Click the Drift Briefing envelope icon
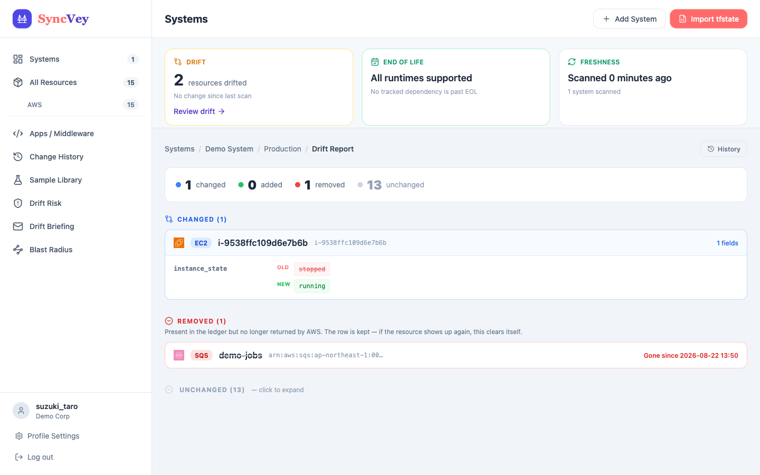760x475 pixels. [x=18, y=226]
